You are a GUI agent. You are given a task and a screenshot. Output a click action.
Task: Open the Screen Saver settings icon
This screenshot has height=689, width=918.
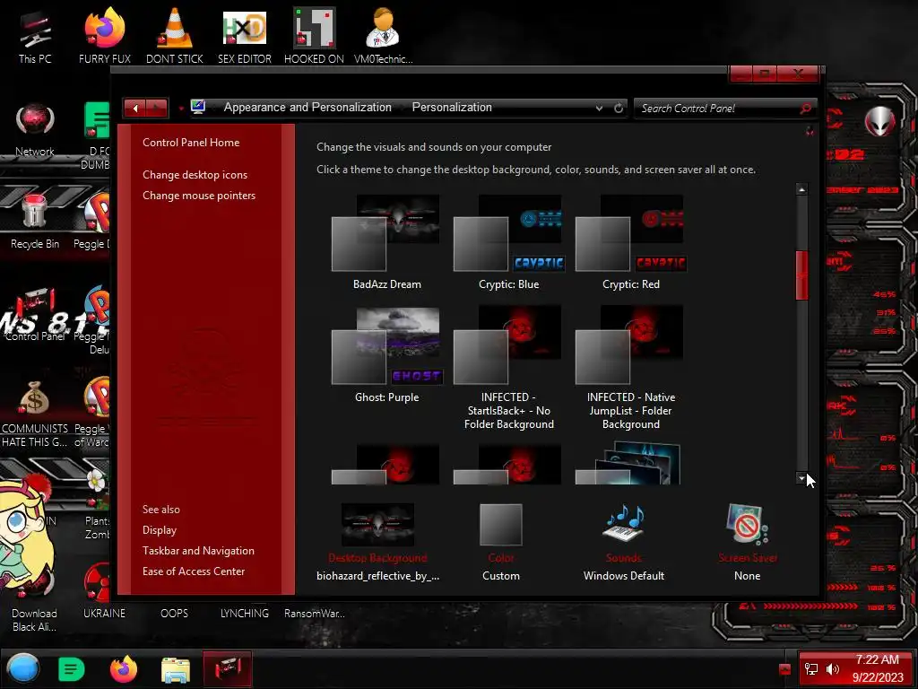[747, 524]
